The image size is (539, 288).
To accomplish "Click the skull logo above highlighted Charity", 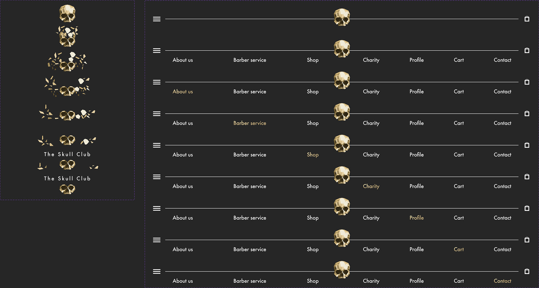I will point(342,175).
